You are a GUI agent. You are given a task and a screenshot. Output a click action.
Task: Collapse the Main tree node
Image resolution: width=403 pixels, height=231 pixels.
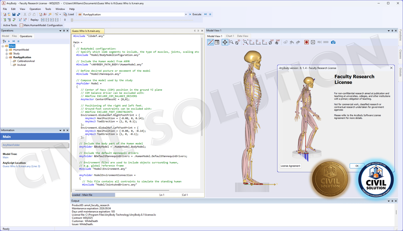(3, 46)
